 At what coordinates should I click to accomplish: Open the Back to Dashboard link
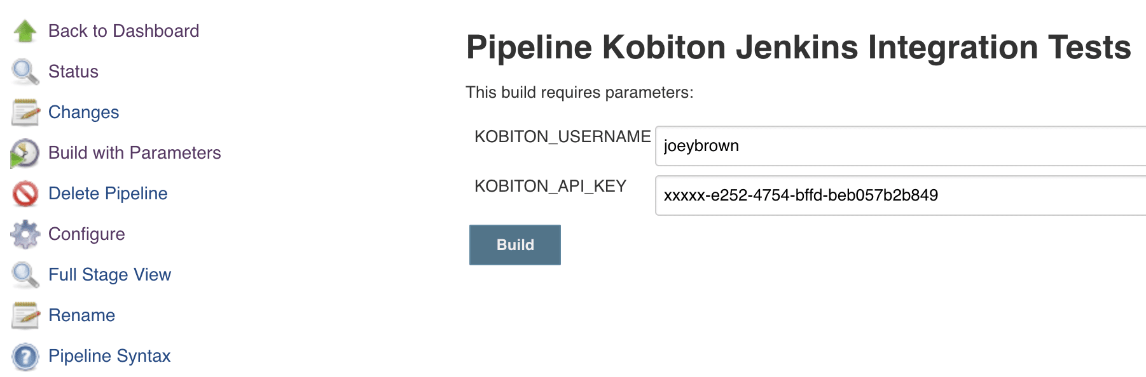[124, 30]
